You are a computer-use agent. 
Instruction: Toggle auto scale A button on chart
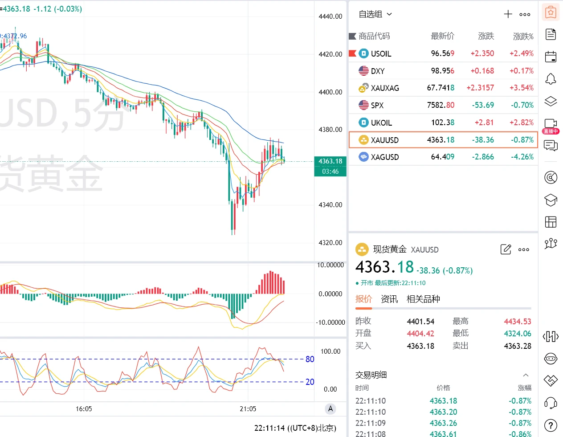point(330,409)
